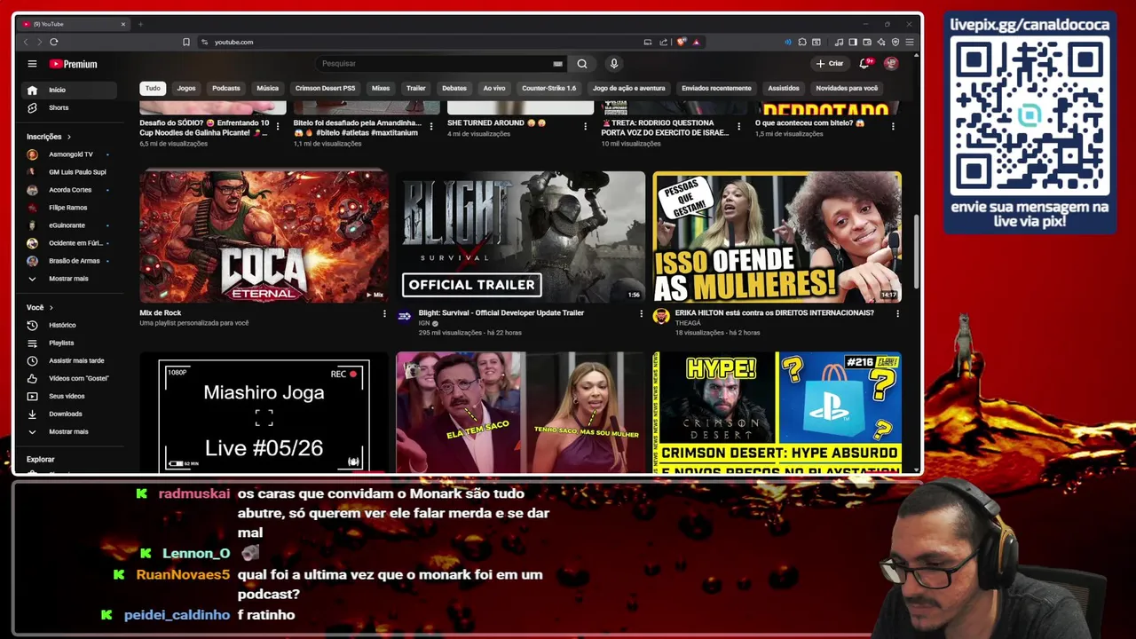
Task: Click the YouTube Premium logo
Action: coord(74,64)
